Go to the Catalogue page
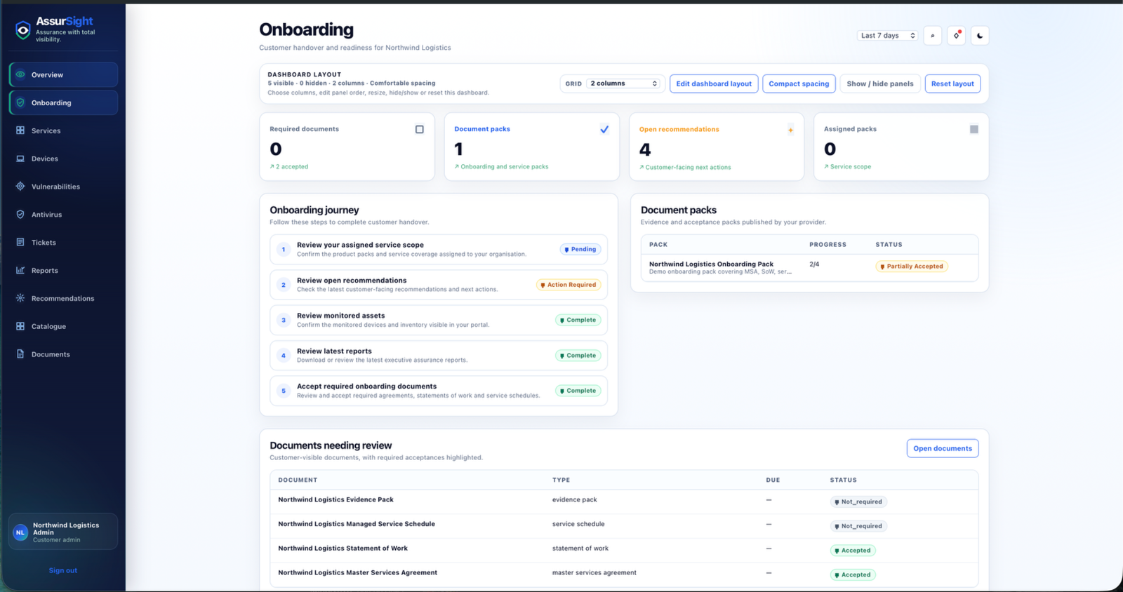The width and height of the screenshot is (1123, 592). click(x=63, y=326)
